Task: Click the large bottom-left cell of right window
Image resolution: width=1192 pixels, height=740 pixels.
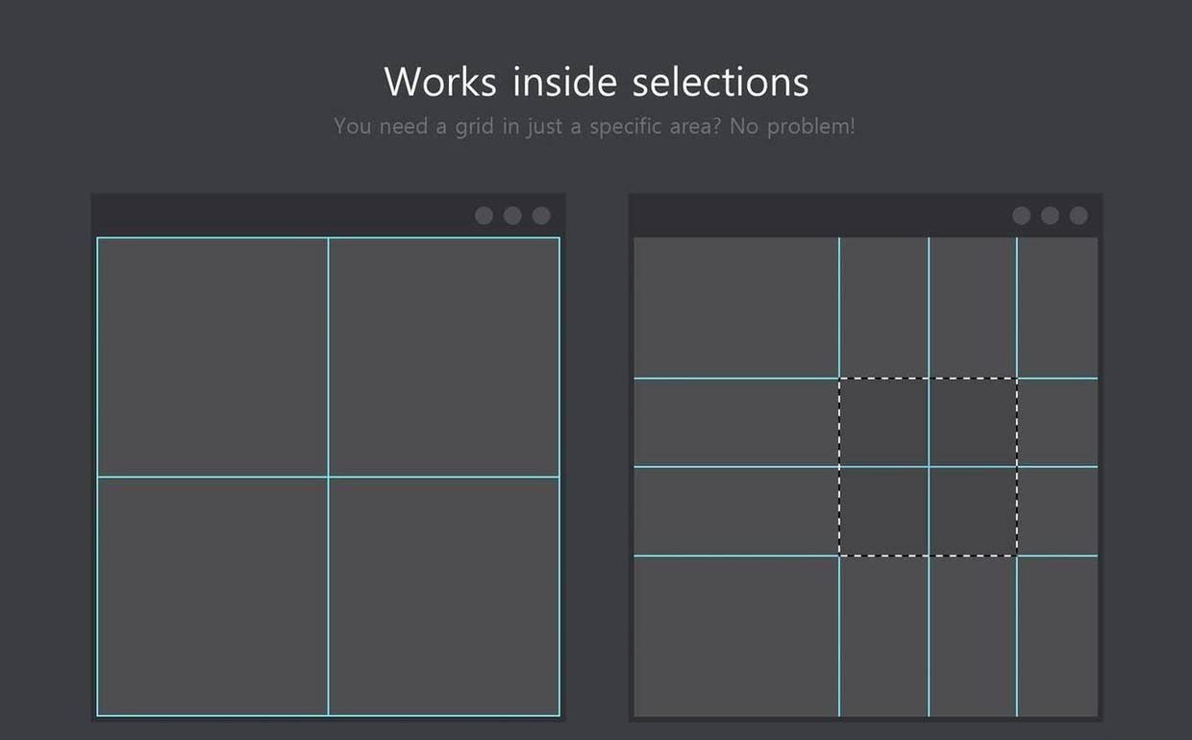Action: pyautogui.click(x=736, y=635)
